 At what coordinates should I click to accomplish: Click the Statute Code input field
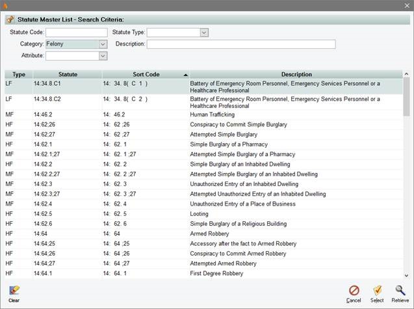[76, 33]
